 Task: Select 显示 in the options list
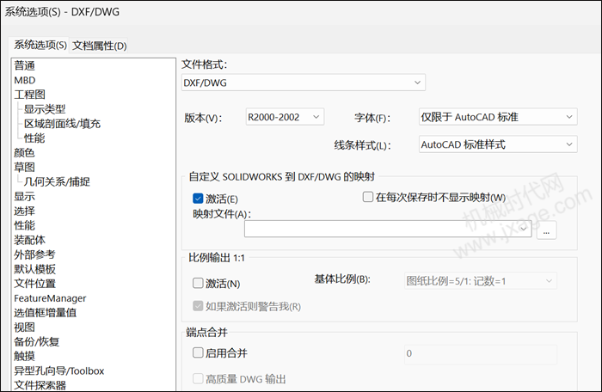[x=24, y=196]
